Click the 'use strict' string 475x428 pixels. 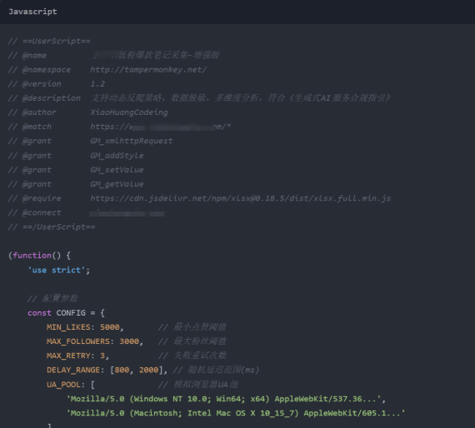[x=57, y=270]
